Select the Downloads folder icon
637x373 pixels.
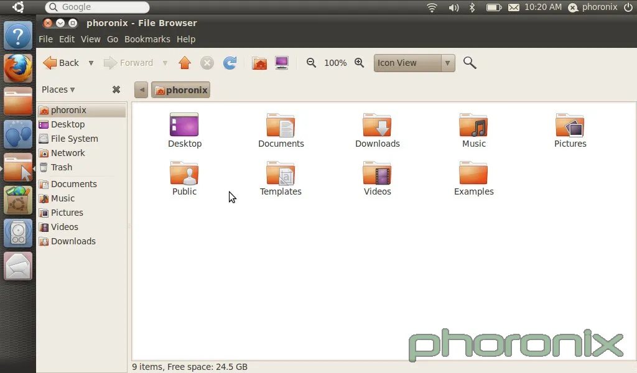click(x=377, y=124)
